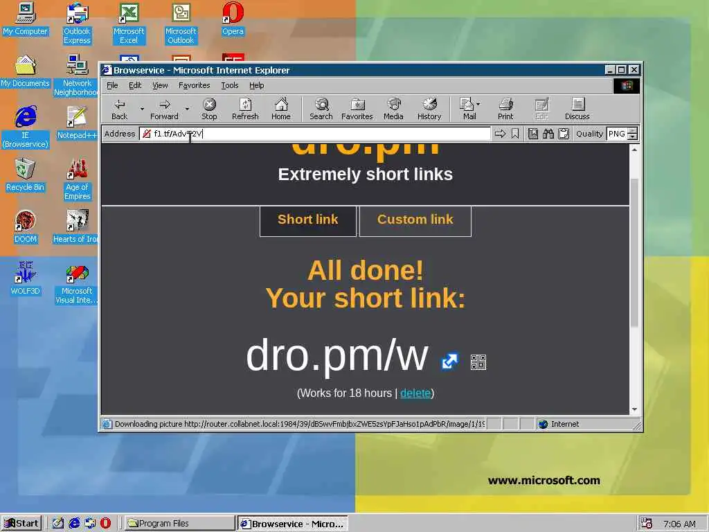
Task: Launch the DOOM desktop shortcut
Action: (x=26, y=227)
